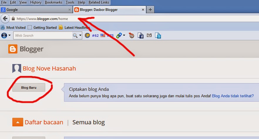Open the chain link dropdown arrow
The image size is (259, 139).
click(124, 35)
